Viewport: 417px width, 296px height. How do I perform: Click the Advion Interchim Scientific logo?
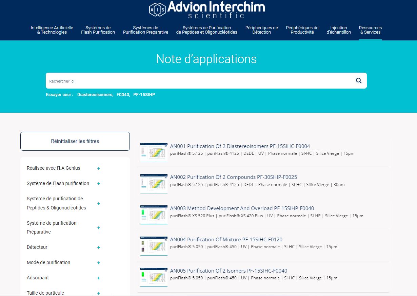coord(207,10)
